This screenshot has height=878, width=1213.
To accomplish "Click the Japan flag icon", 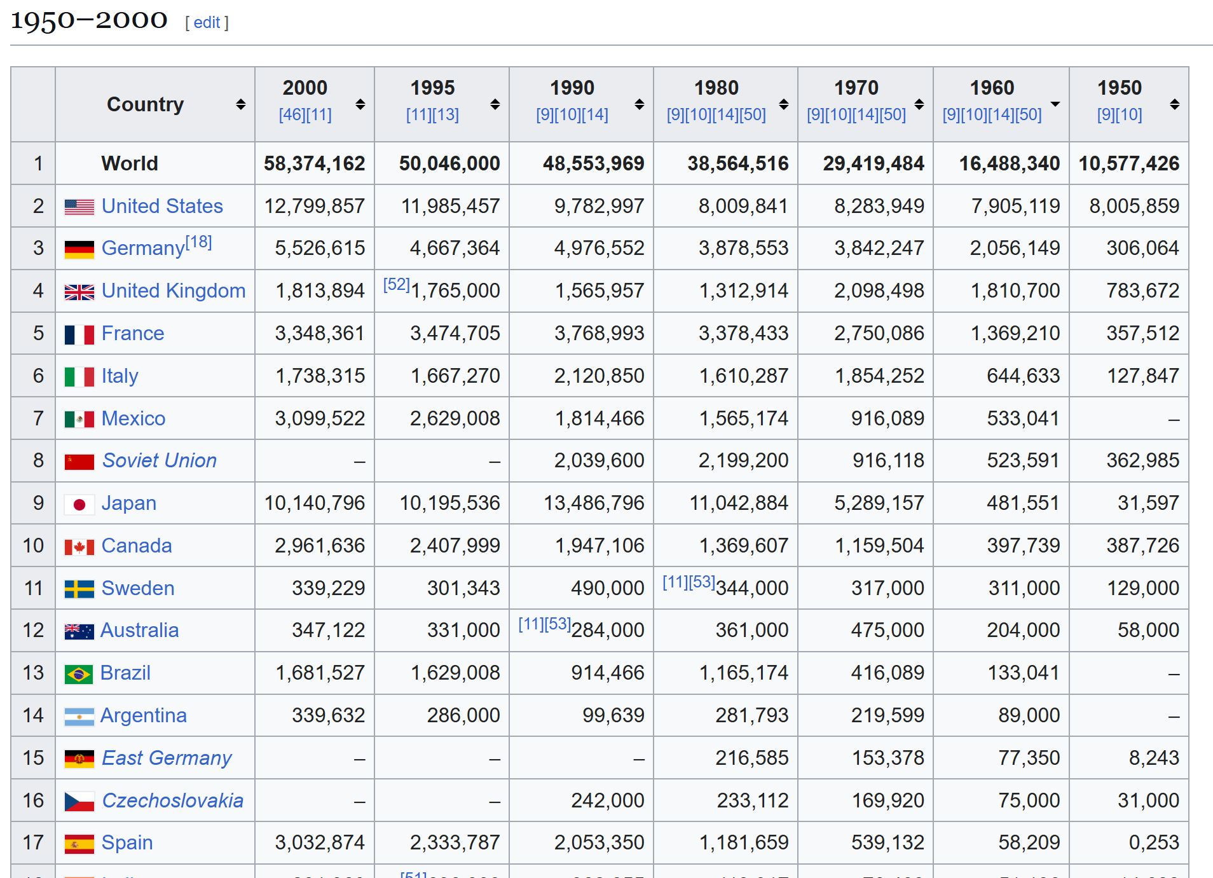I will point(79,504).
